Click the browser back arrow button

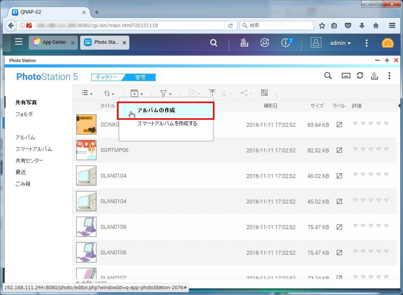[x=11, y=26]
